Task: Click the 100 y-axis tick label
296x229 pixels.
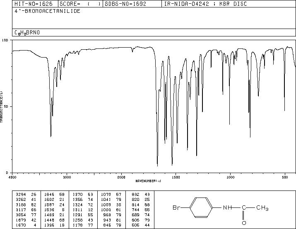Action: [x=5, y=40]
